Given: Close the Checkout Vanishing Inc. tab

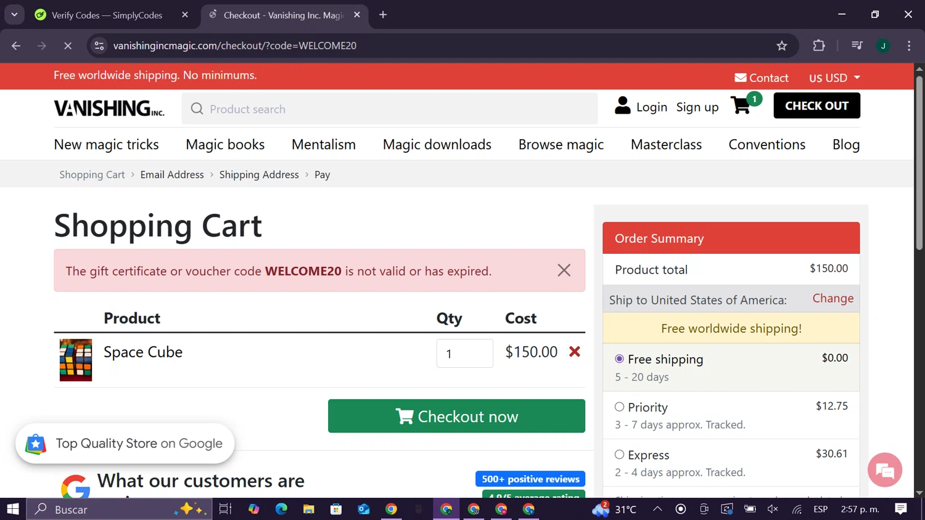Looking at the screenshot, I should [x=357, y=15].
